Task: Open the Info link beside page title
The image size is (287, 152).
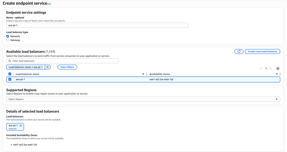Action: click(49, 4)
